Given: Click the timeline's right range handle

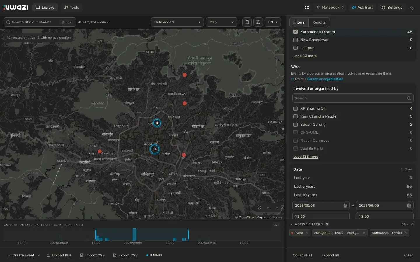Looking at the screenshot, I should coord(188,235).
